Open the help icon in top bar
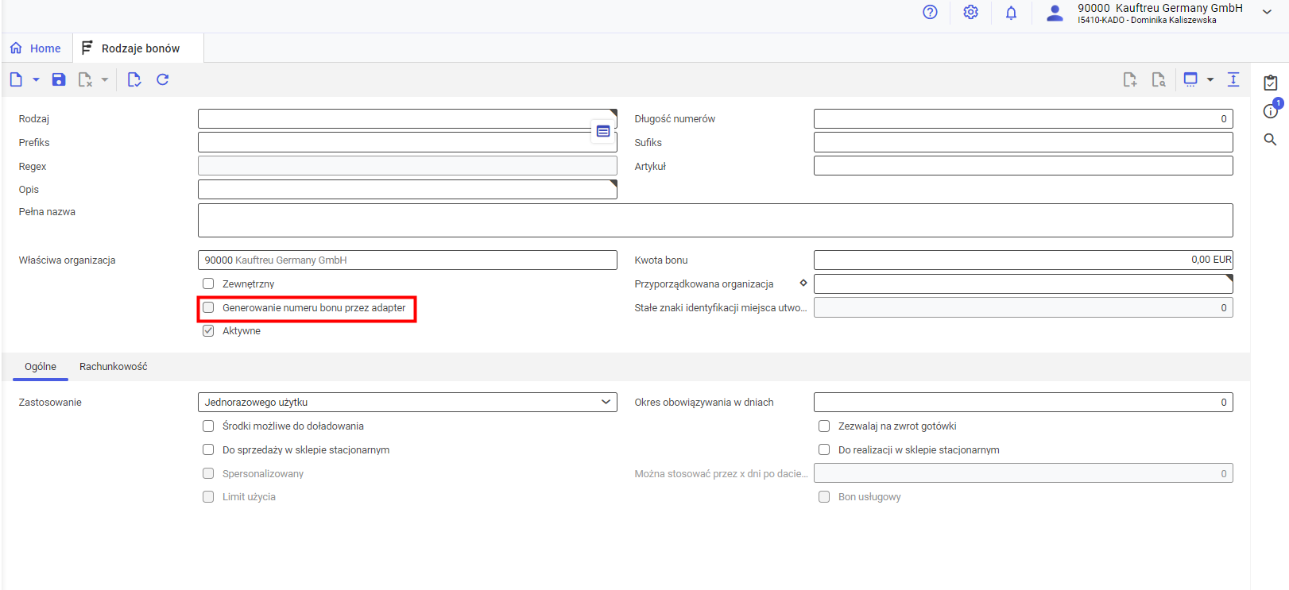The width and height of the screenshot is (1289, 590). coord(930,12)
